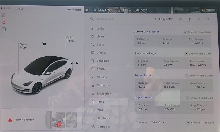The image size is (220, 132).
Task: Tap the 420.4 Wh/mi average energy value
Action: pyautogui.click(x=198, y=65)
